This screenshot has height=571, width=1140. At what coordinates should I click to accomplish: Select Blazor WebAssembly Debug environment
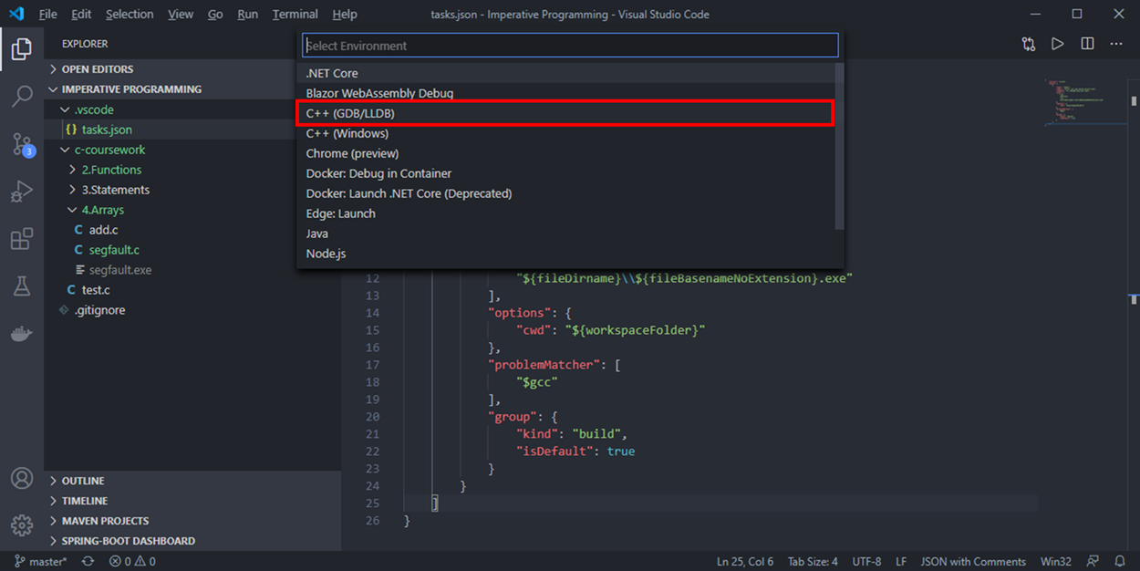coord(566,93)
